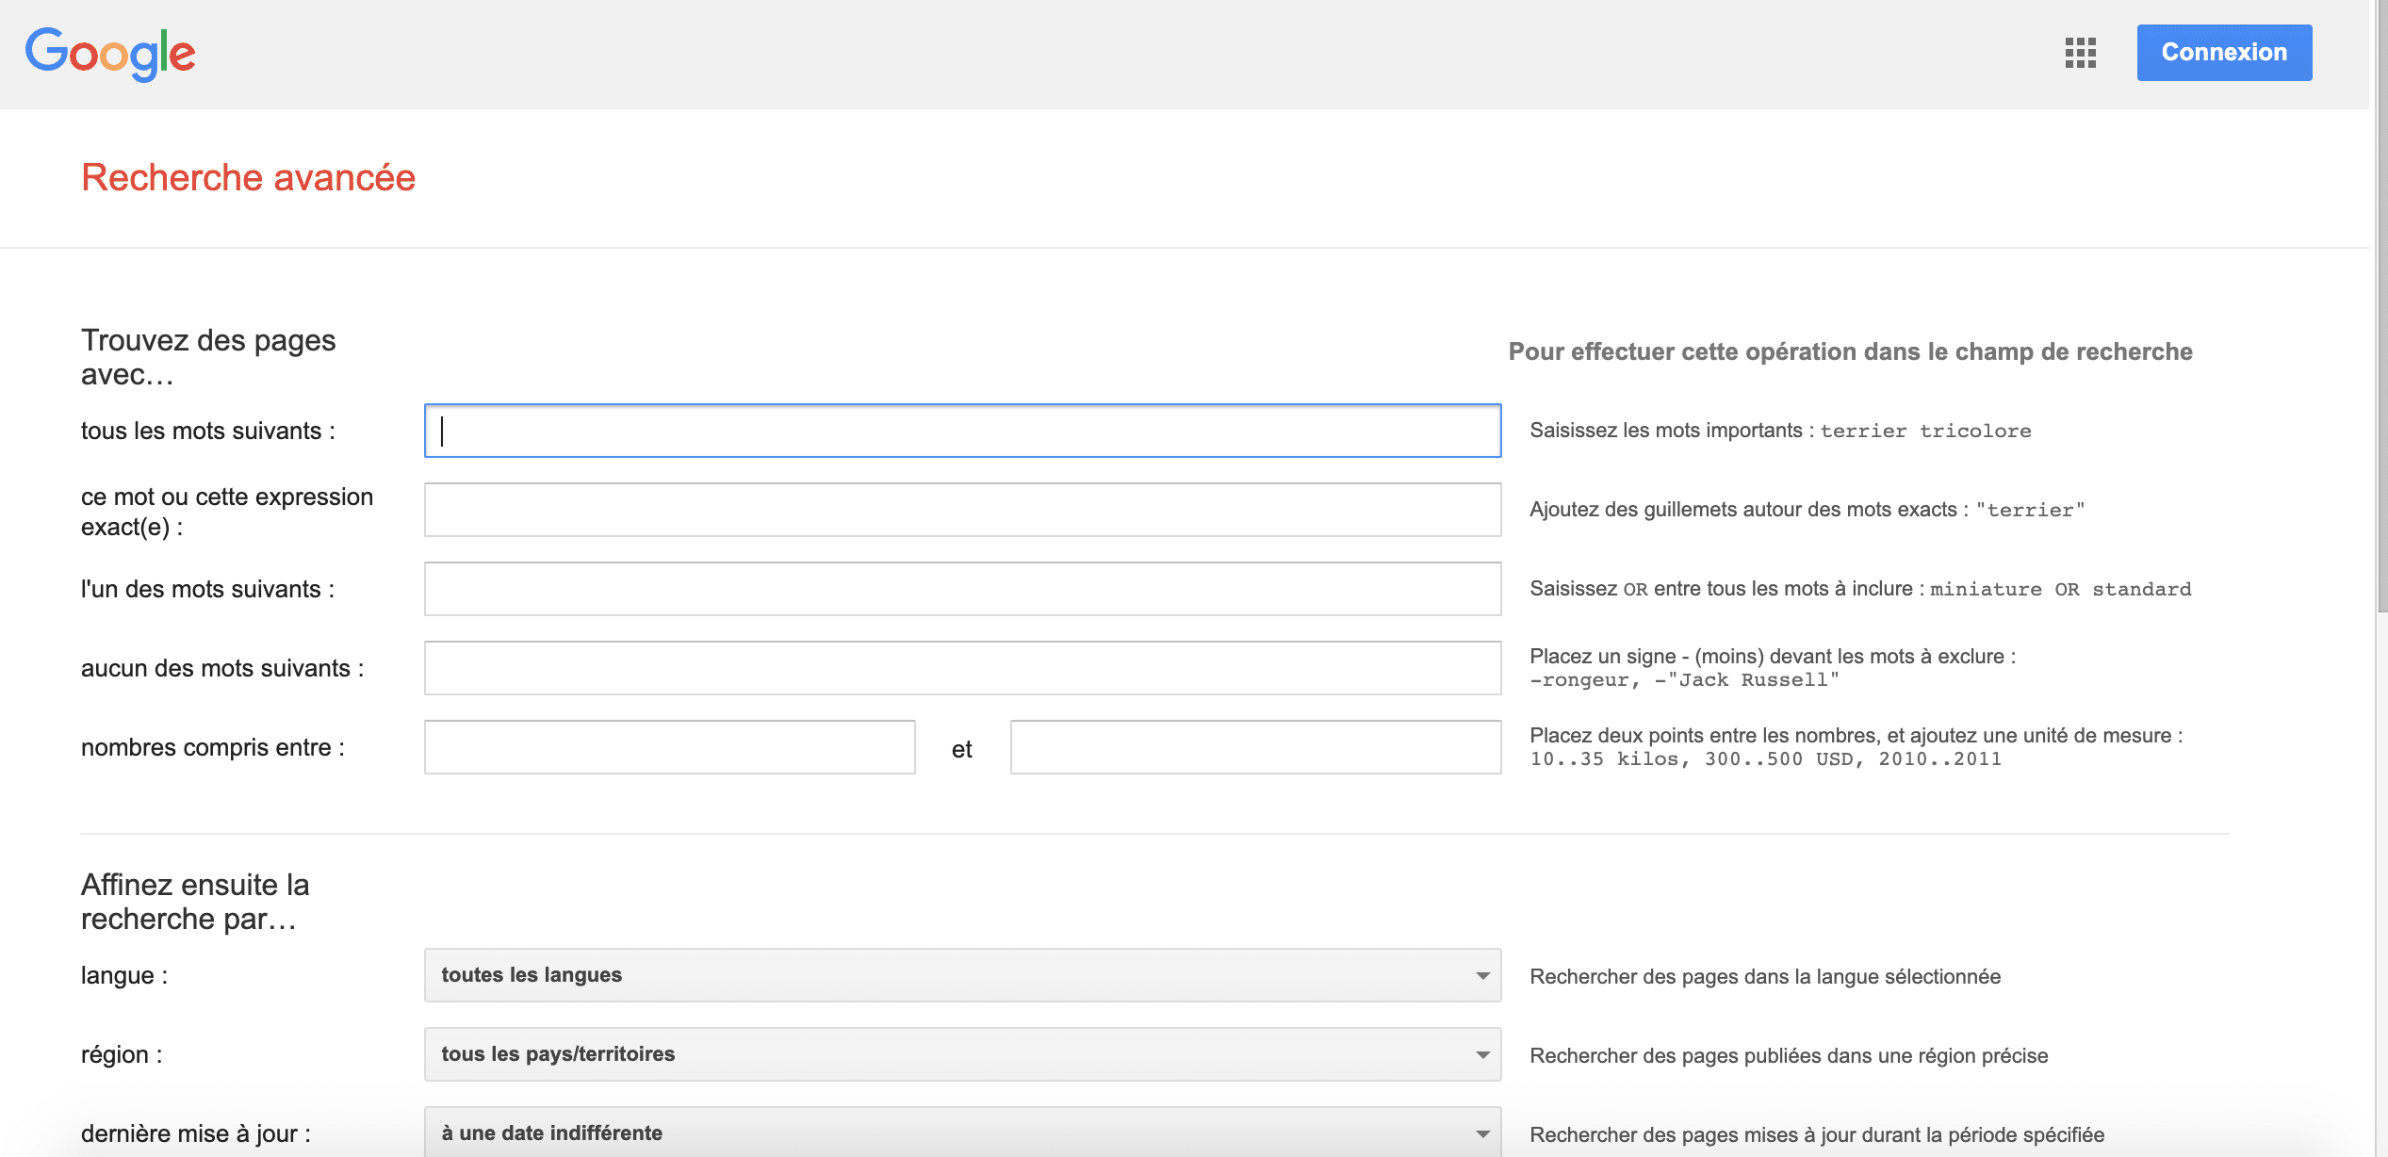2388x1157 pixels.
Task: Click the 'aucun des mots suivants :' label
Action: [222, 668]
